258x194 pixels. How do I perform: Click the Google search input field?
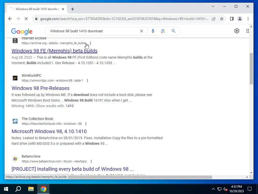[94, 31]
